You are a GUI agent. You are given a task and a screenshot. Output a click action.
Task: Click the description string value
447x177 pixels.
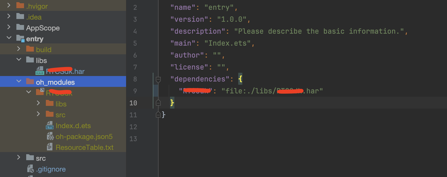(319, 31)
